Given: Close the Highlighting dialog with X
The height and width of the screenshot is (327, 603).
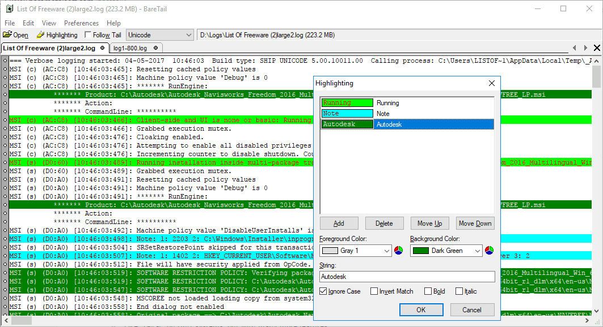Looking at the screenshot, I should (491, 83).
